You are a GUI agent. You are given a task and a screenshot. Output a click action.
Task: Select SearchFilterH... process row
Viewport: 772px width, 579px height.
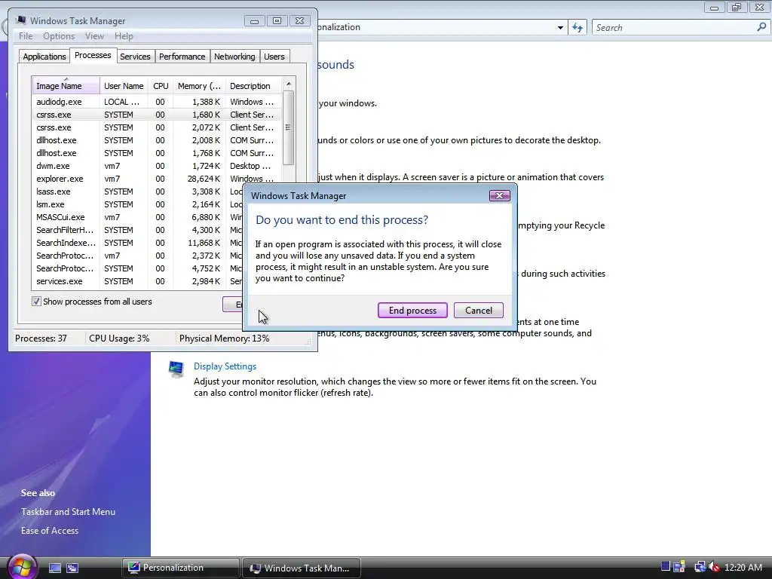[x=137, y=229]
